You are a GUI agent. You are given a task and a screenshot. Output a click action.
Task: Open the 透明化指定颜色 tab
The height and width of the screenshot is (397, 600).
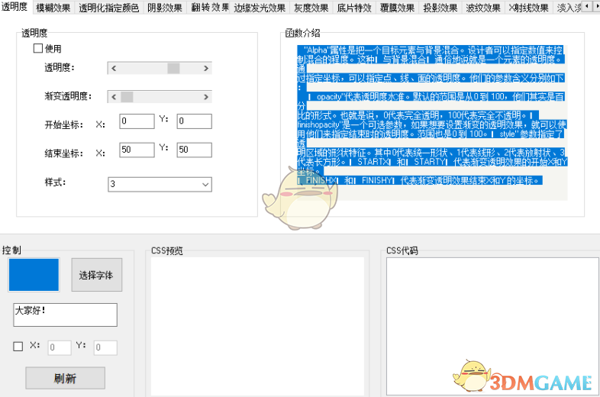pos(109,8)
